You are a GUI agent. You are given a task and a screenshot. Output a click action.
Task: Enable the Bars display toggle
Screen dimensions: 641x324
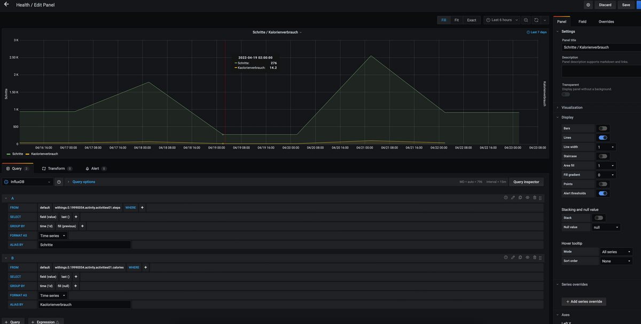603,128
